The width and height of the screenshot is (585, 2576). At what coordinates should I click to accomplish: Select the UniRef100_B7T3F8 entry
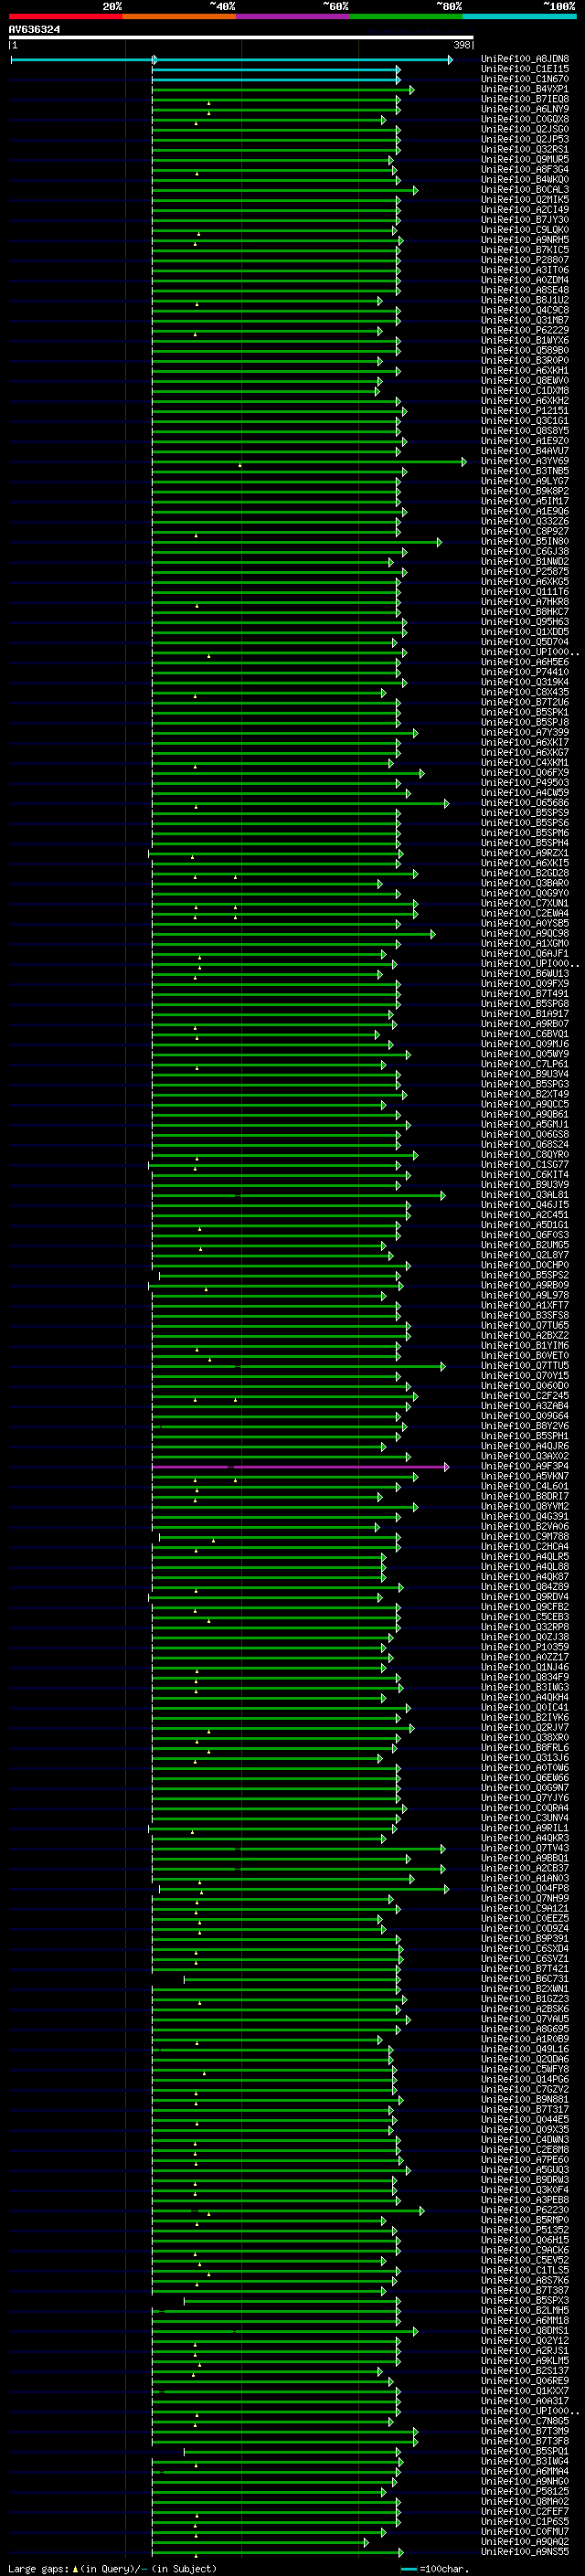pyautogui.click(x=525, y=2442)
